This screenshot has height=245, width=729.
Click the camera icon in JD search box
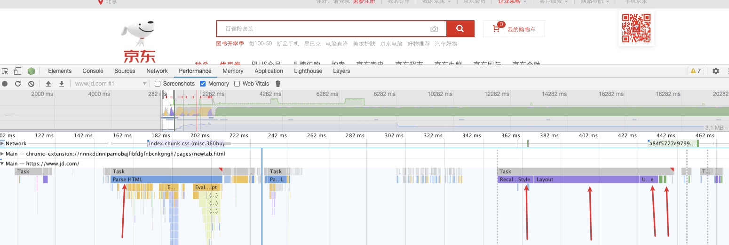point(434,29)
